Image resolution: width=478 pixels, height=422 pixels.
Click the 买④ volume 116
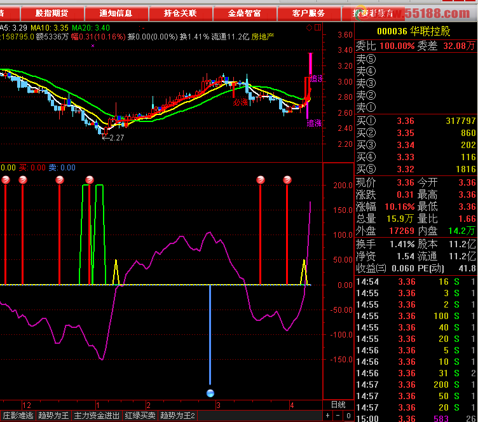click(x=468, y=157)
